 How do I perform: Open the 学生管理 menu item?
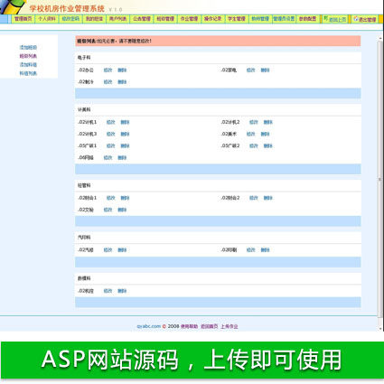click(237, 19)
